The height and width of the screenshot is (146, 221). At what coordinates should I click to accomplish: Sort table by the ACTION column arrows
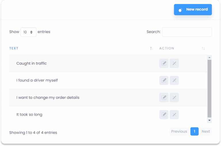[x=203, y=49]
